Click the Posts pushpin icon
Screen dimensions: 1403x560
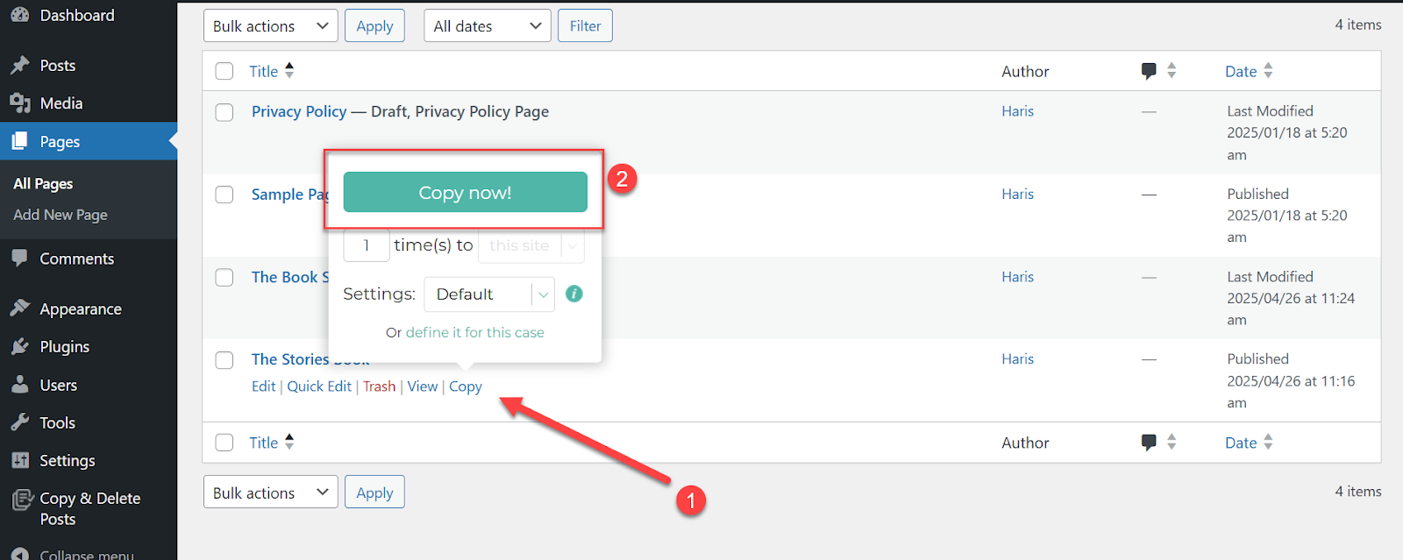tap(19, 66)
